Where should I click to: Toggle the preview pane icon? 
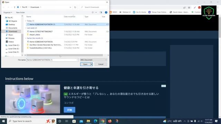[101, 12]
